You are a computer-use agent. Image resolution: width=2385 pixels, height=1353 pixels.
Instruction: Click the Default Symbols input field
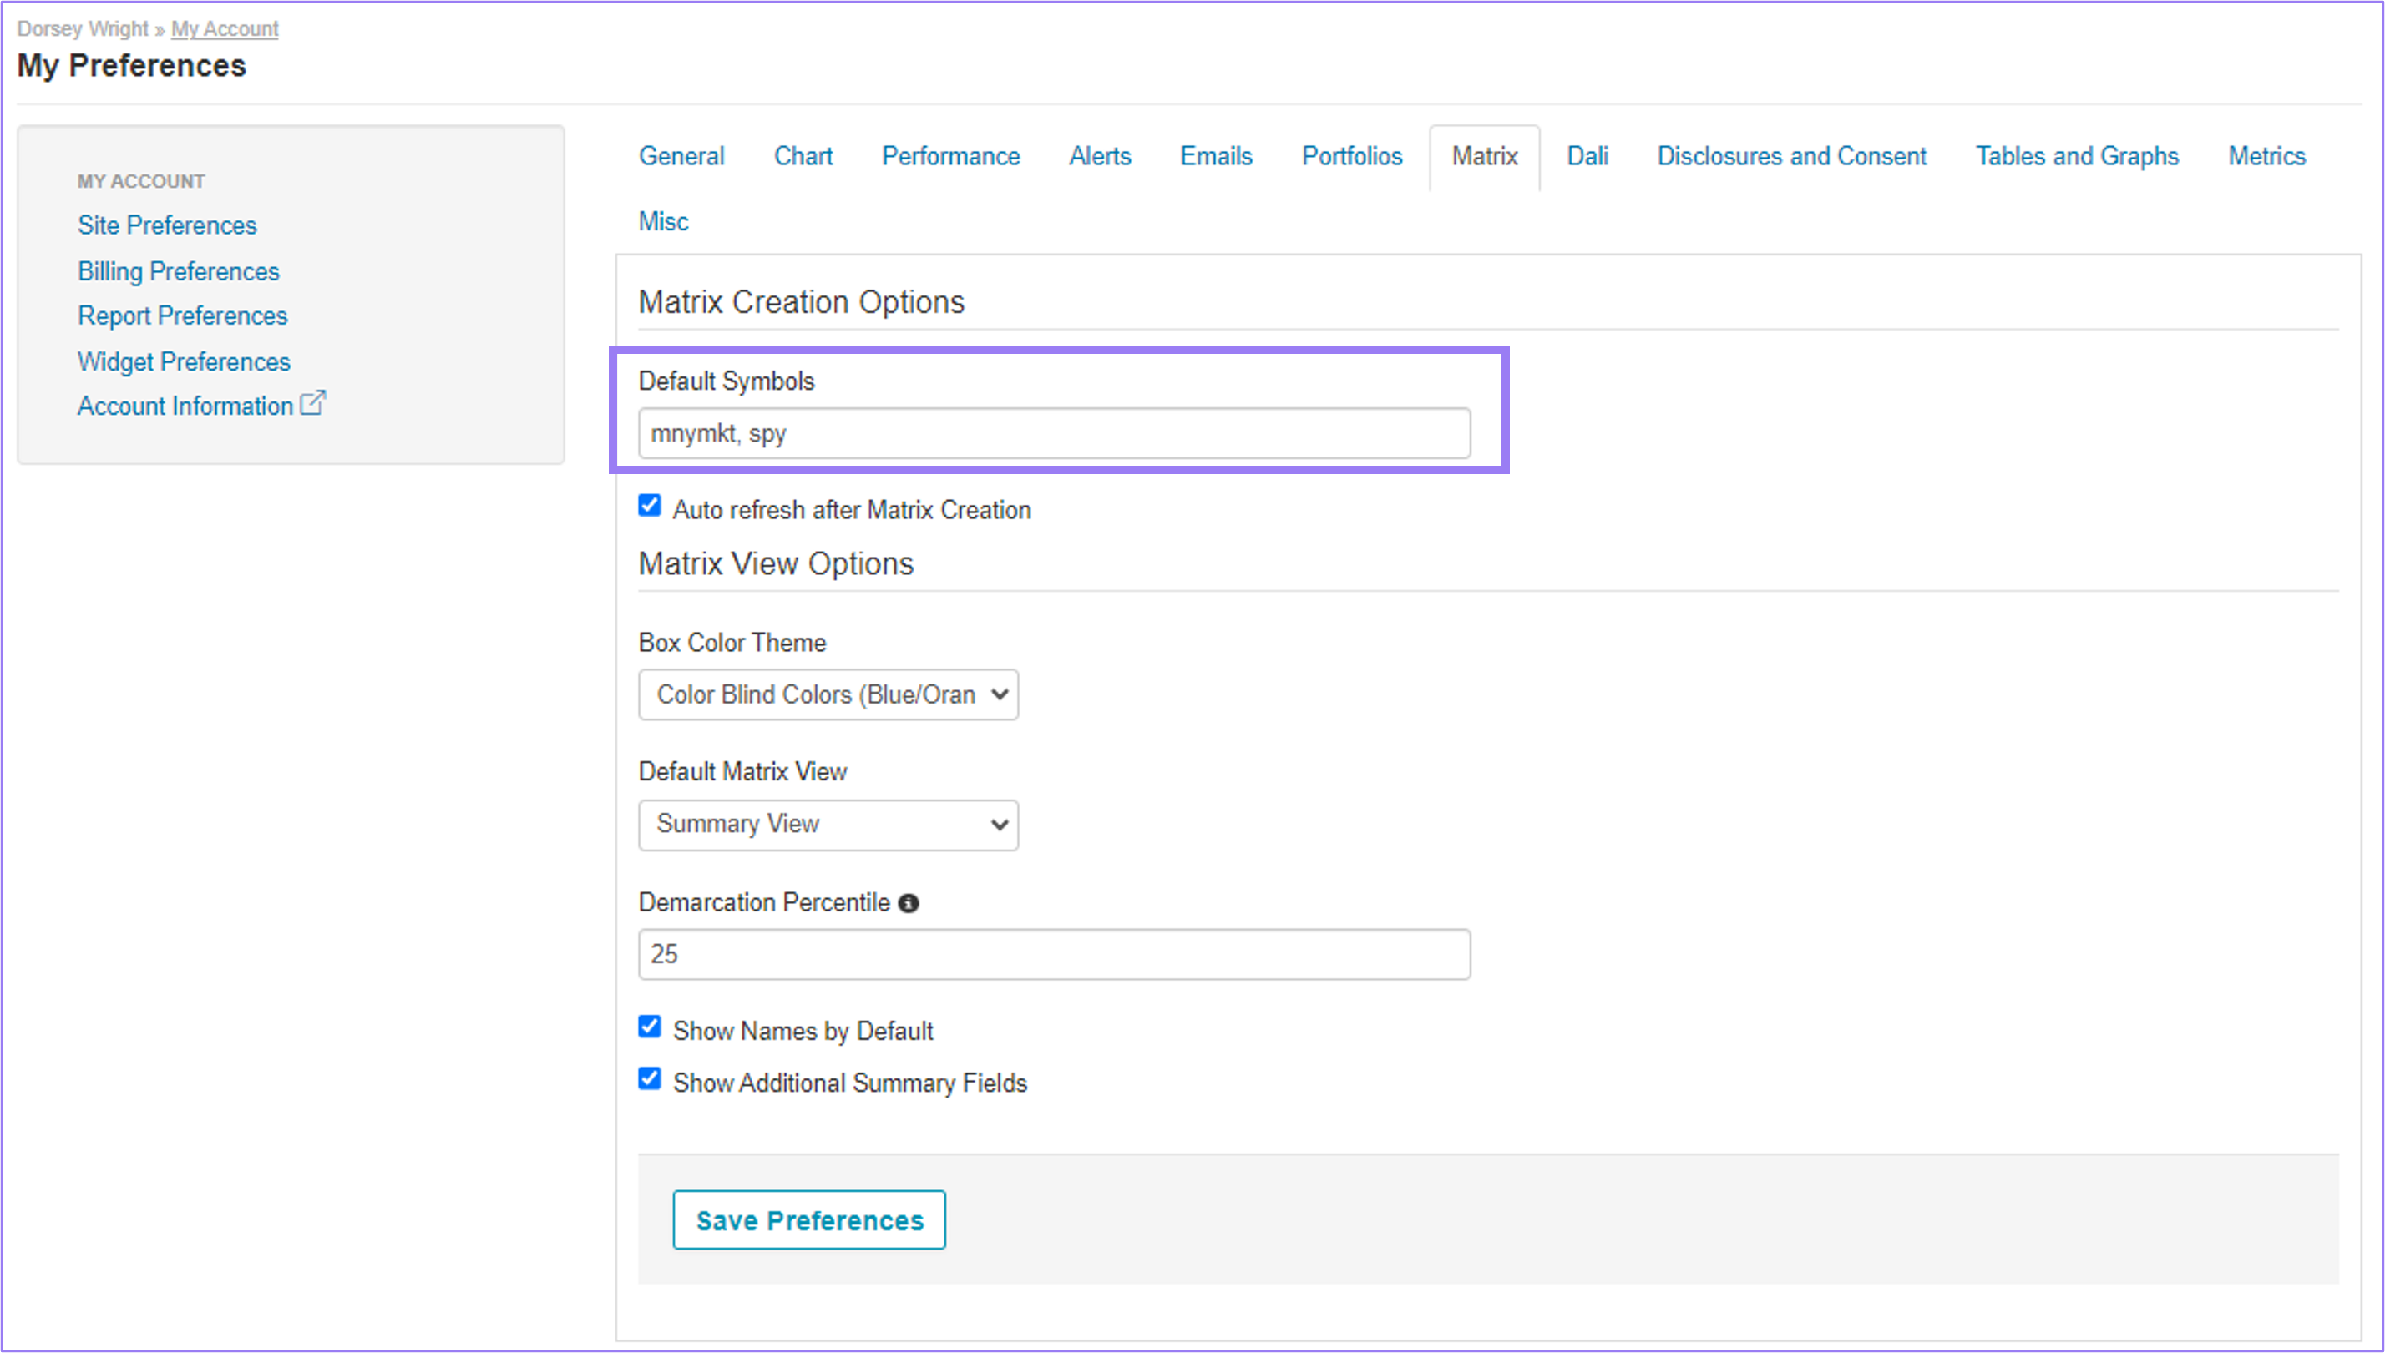point(1054,433)
